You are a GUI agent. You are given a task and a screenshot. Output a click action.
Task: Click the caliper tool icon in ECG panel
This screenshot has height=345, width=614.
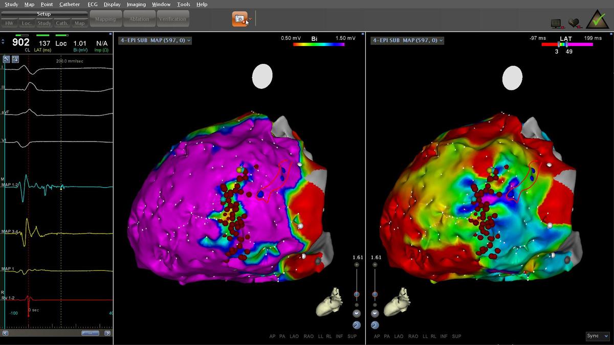click(7, 59)
